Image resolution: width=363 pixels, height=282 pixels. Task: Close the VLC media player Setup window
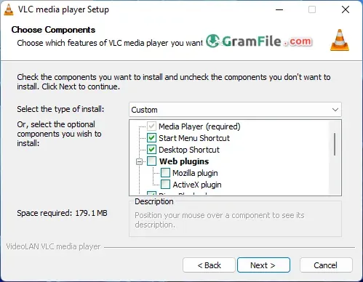346,9
